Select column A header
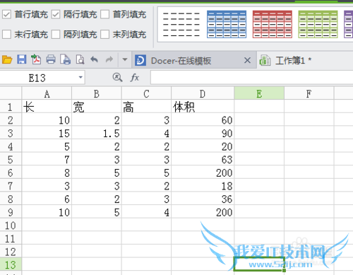 coord(47,93)
